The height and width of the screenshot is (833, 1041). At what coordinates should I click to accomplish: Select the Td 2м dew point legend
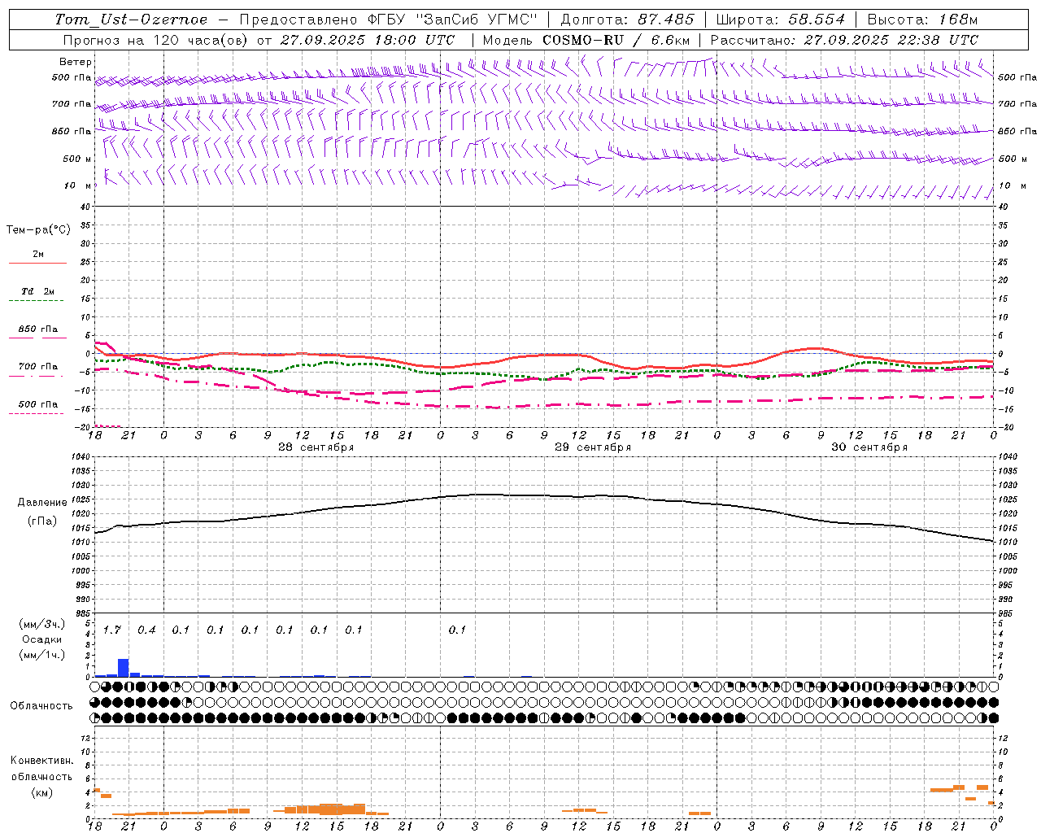tap(37, 291)
